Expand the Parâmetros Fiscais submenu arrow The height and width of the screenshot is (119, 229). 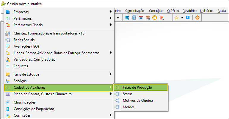[111, 24]
